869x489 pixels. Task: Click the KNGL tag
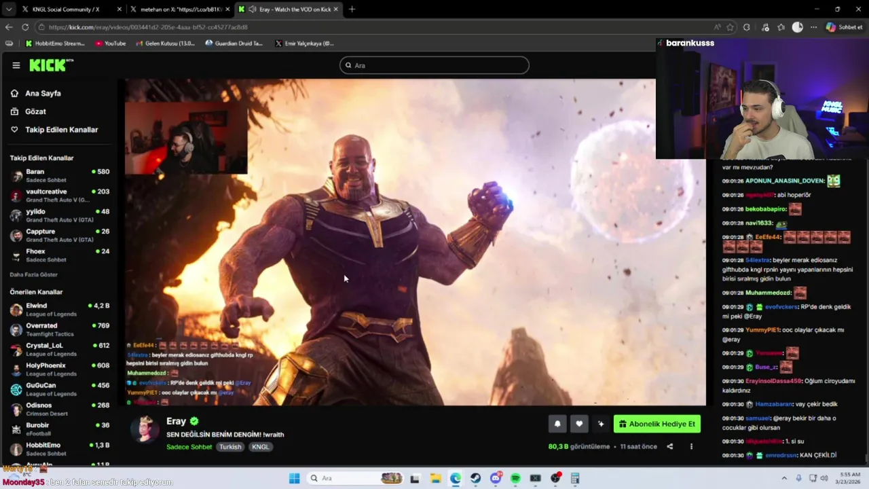(261, 447)
